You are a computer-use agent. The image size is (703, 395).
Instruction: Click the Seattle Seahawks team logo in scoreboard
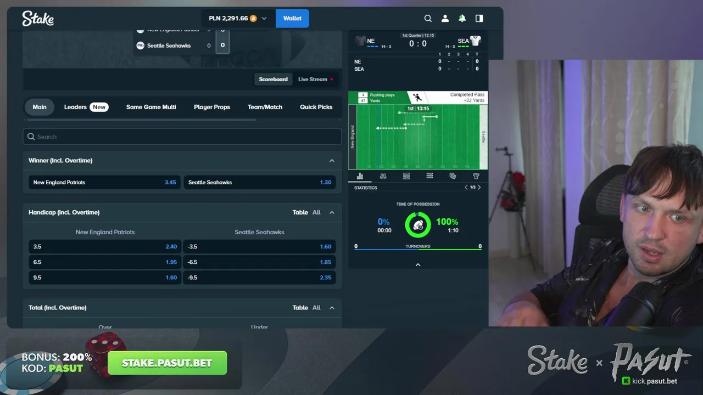[140, 46]
